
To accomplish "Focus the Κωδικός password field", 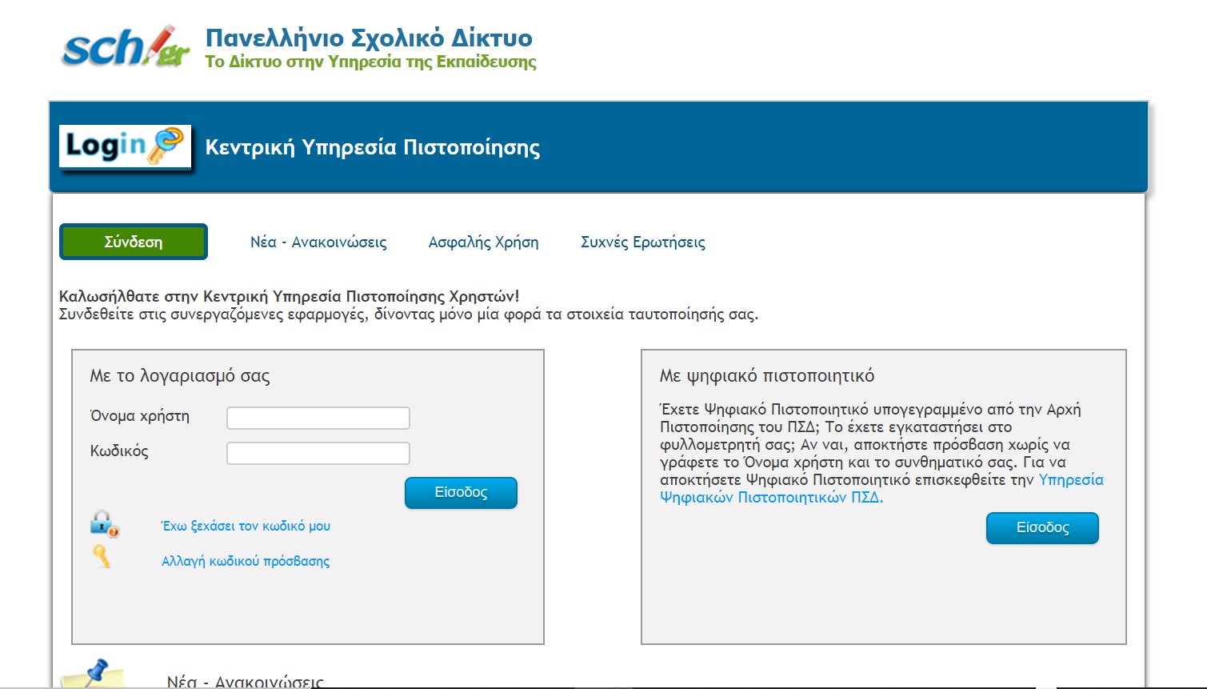I will [318, 453].
